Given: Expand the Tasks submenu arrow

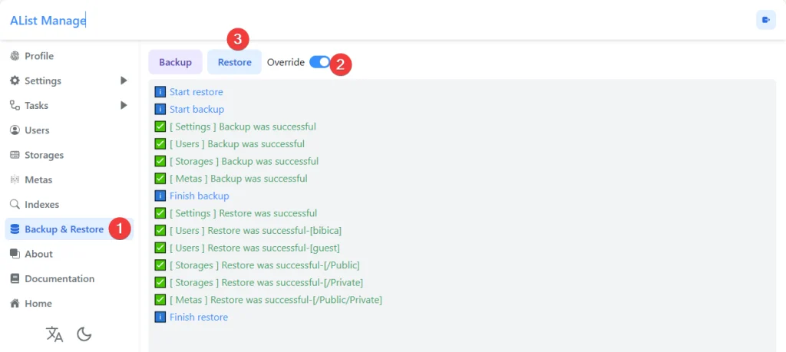Looking at the screenshot, I should (124, 105).
